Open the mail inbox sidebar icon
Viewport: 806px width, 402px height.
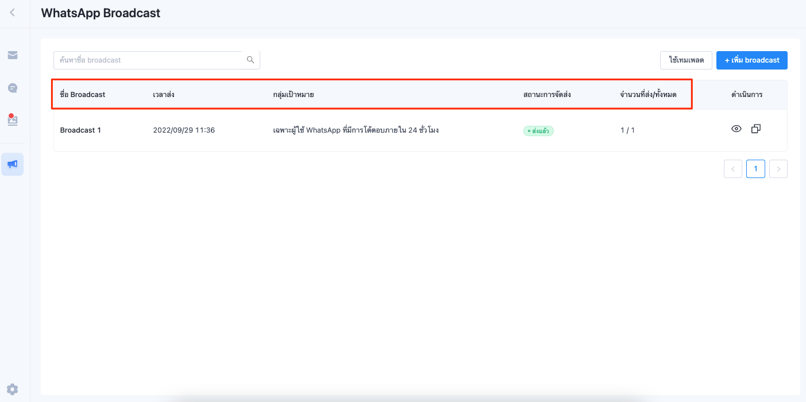[x=12, y=55]
